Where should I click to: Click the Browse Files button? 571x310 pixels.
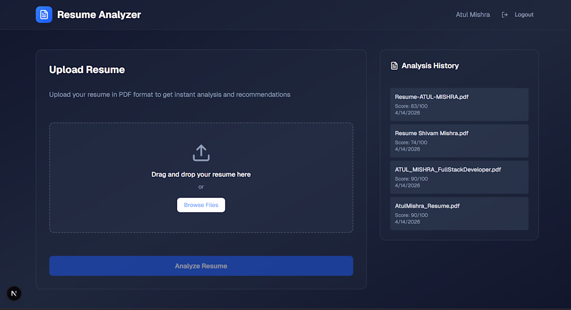pos(201,205)
